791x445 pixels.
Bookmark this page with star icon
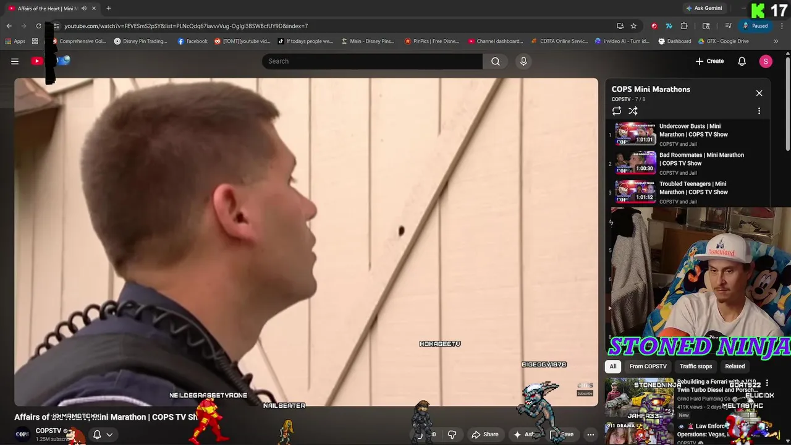(633, 26)
